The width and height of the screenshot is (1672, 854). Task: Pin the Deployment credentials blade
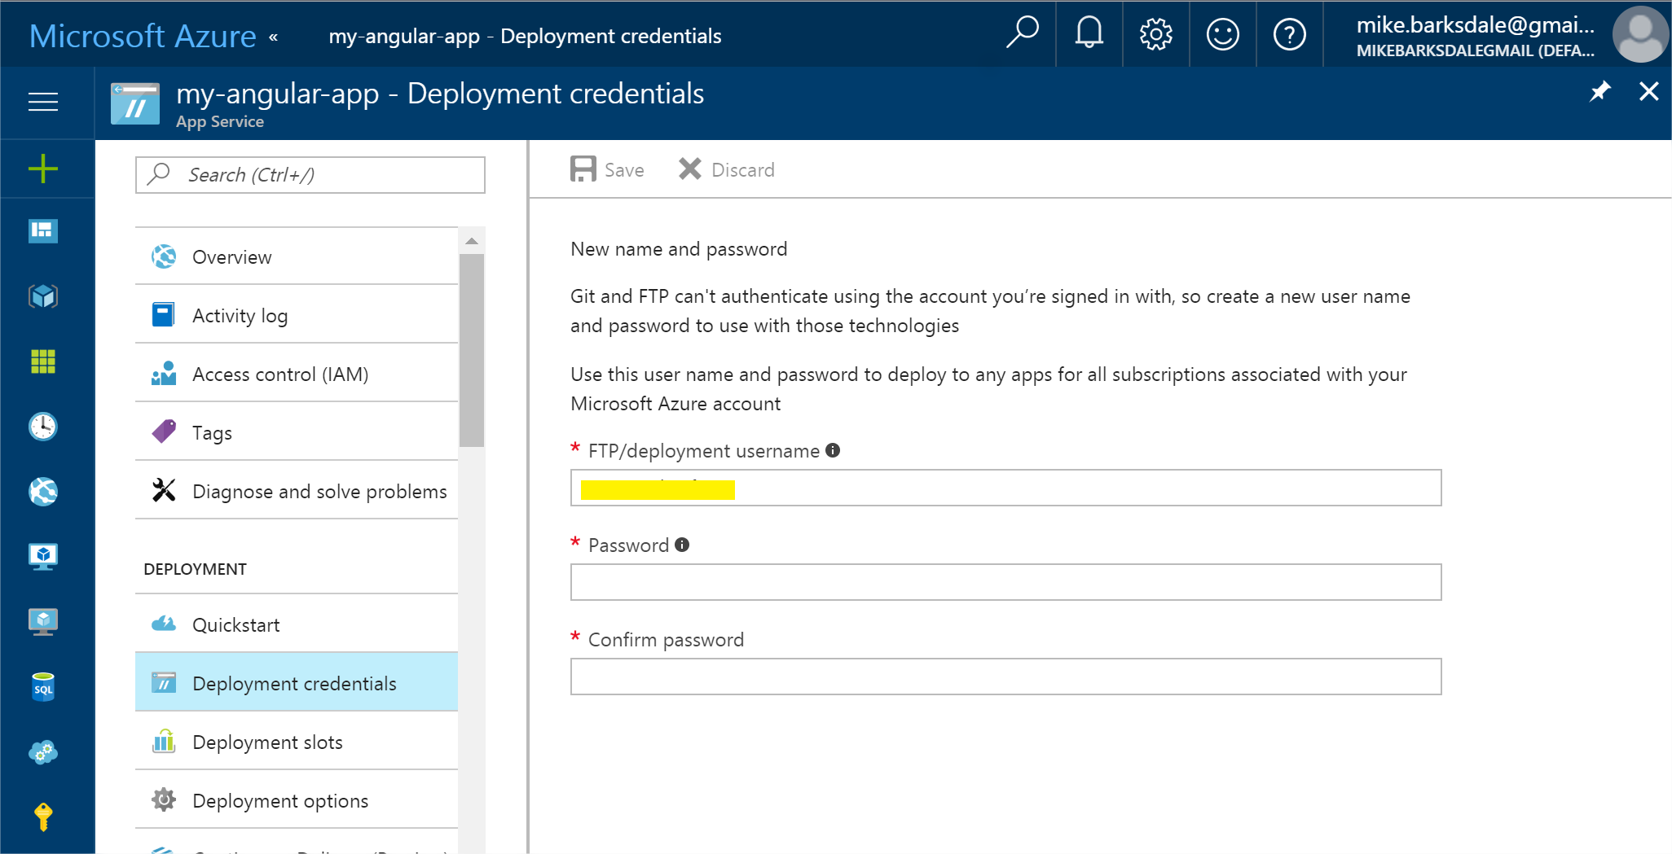[1599, 93]
